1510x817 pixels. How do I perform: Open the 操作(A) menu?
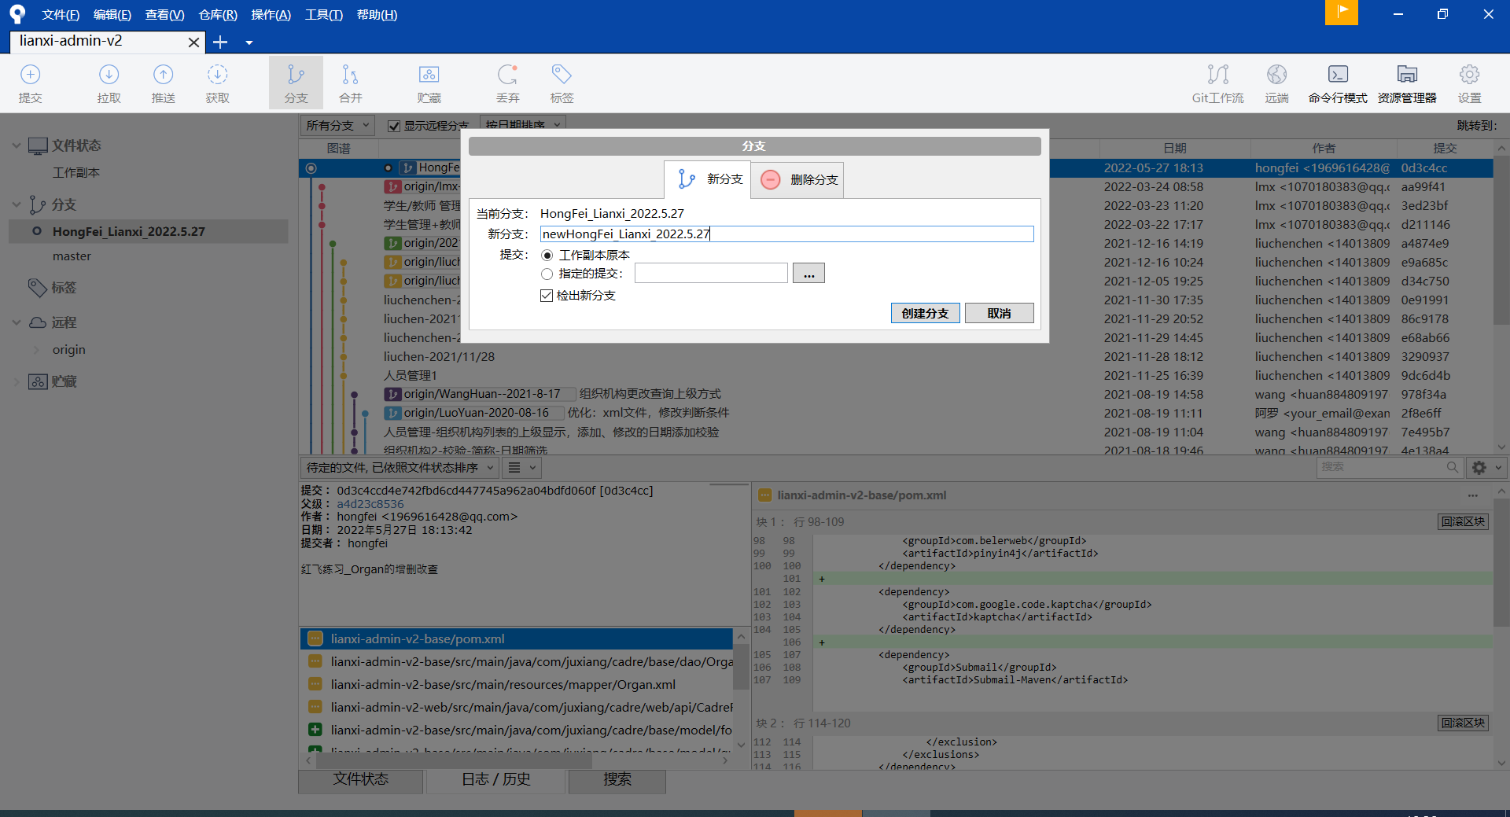(x=271, y=15)
